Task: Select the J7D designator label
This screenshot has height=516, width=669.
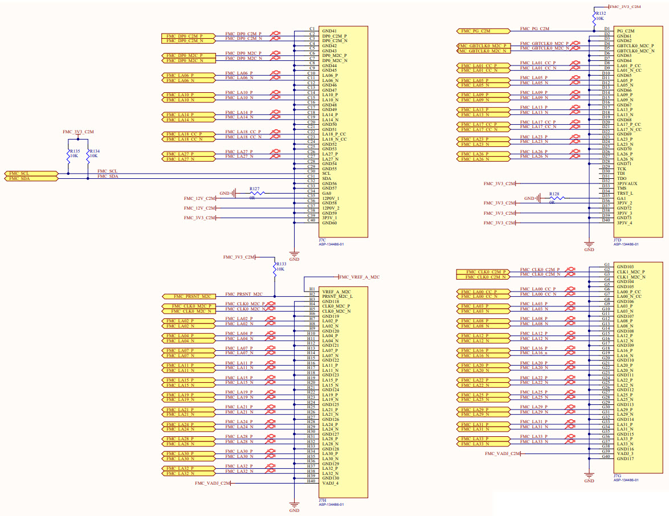Action: point(618,240)
